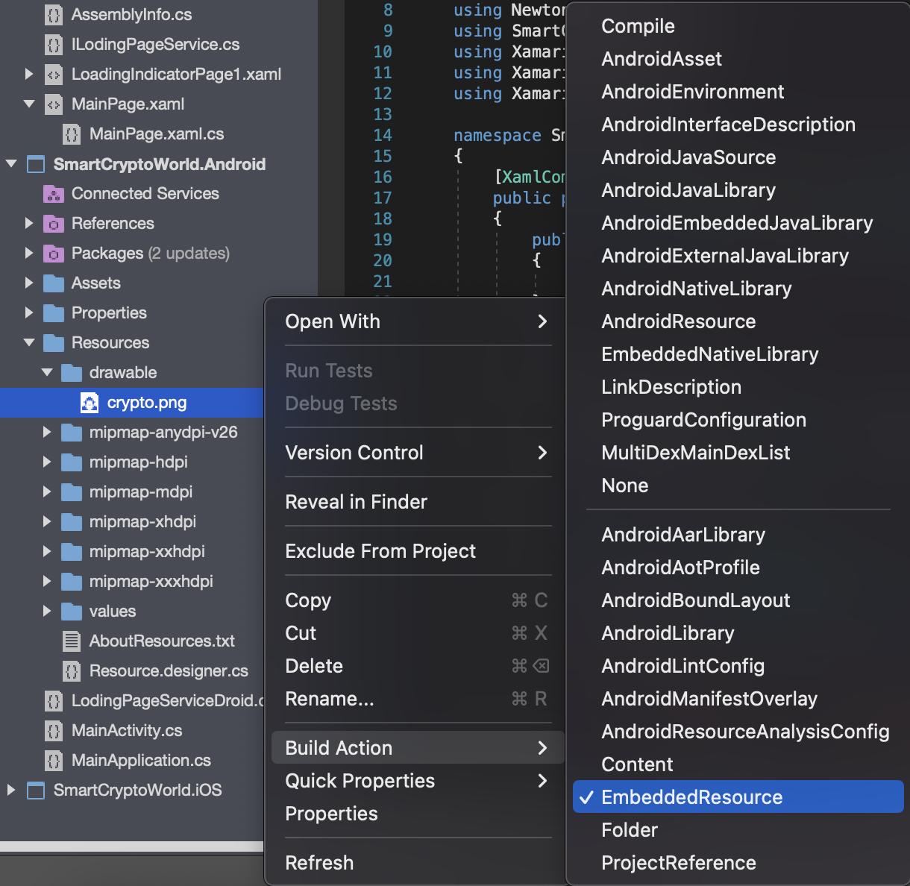The height and width of the screenshot is (886, 910).
Task: Choose Reveal in Finder
Action: coord(418,502)
